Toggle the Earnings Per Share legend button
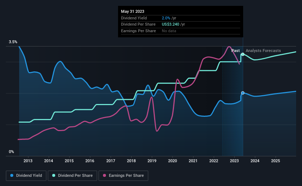302x186 pixels. [123, 176]
